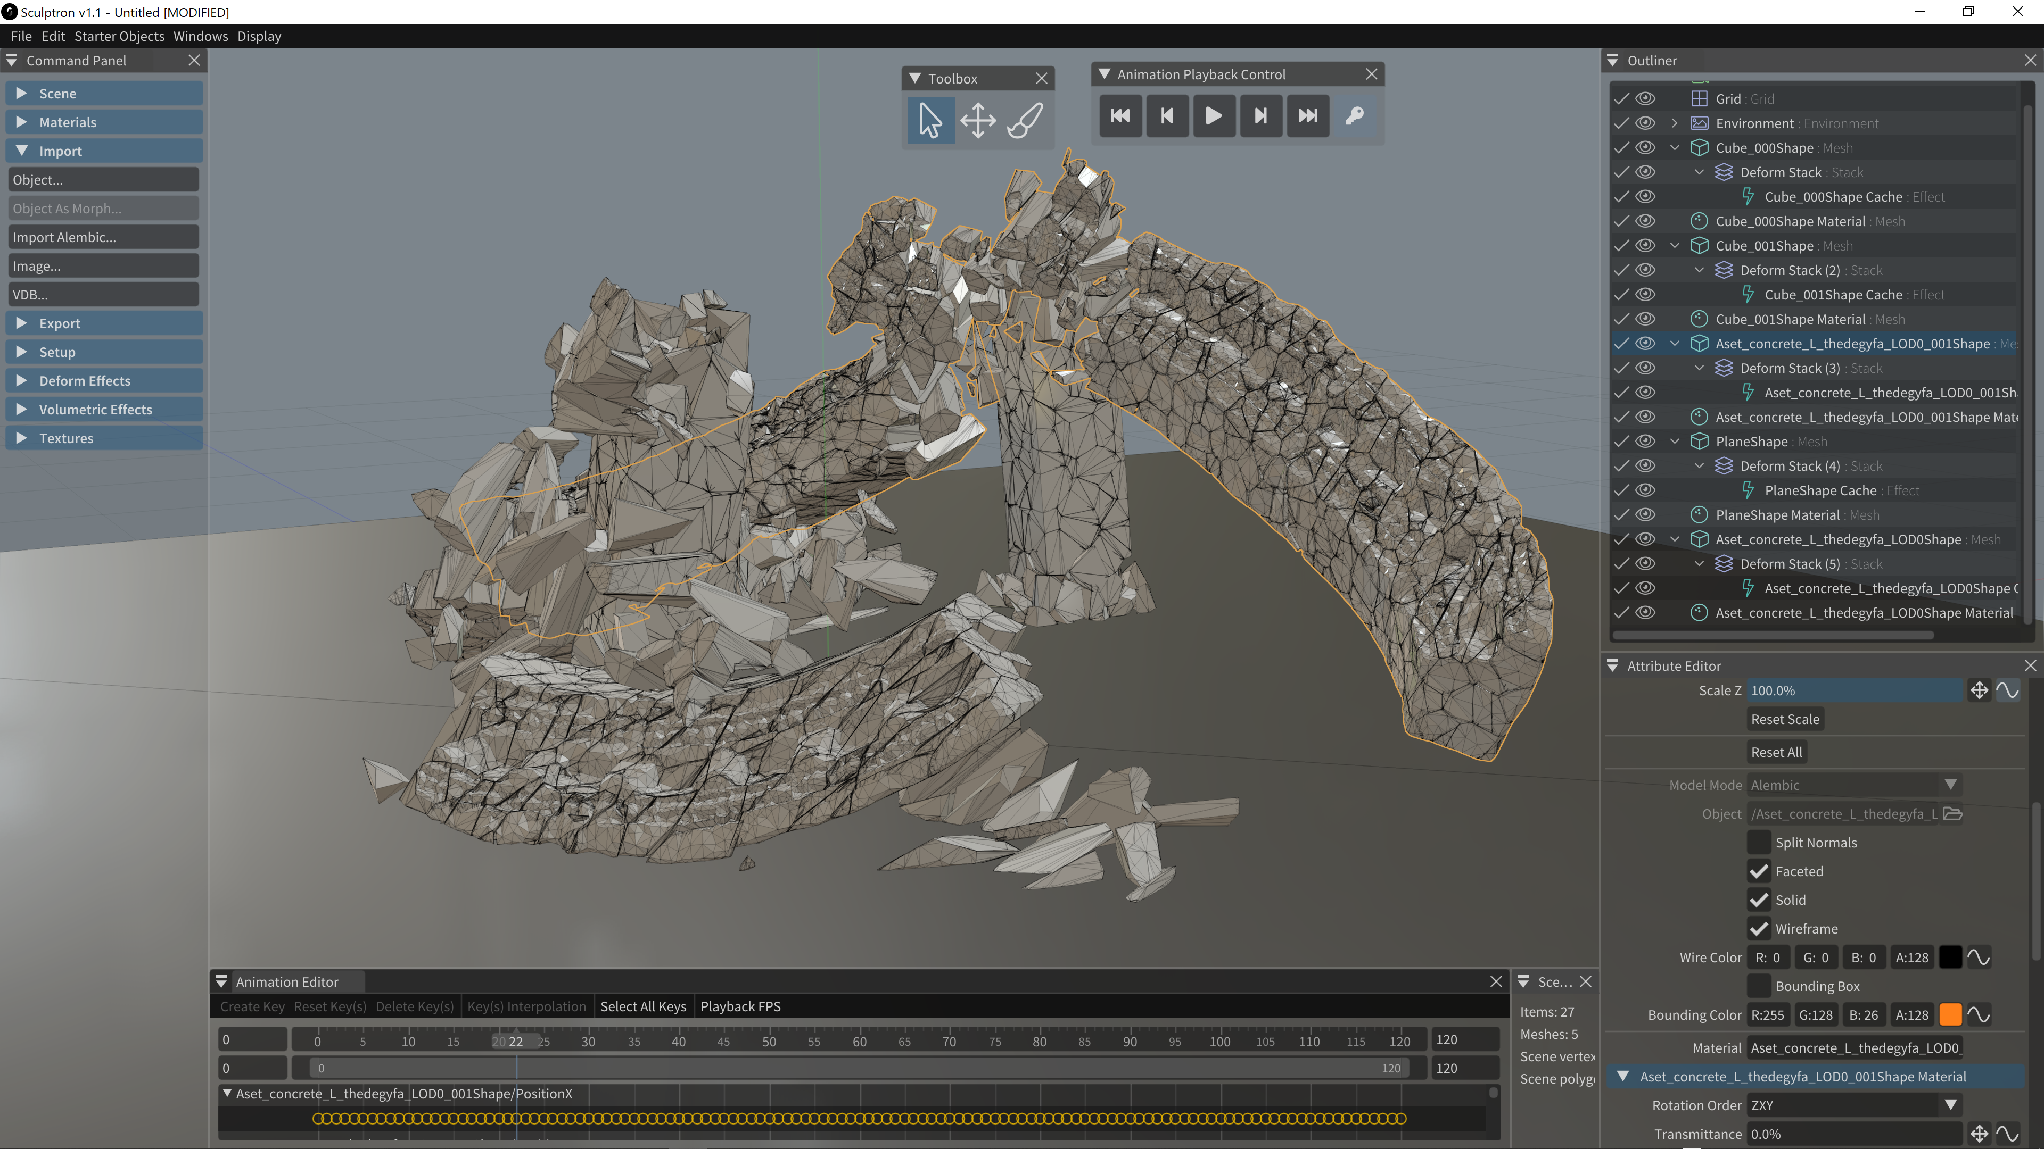Enable the Split Normals checkbox

point(1758,842)
